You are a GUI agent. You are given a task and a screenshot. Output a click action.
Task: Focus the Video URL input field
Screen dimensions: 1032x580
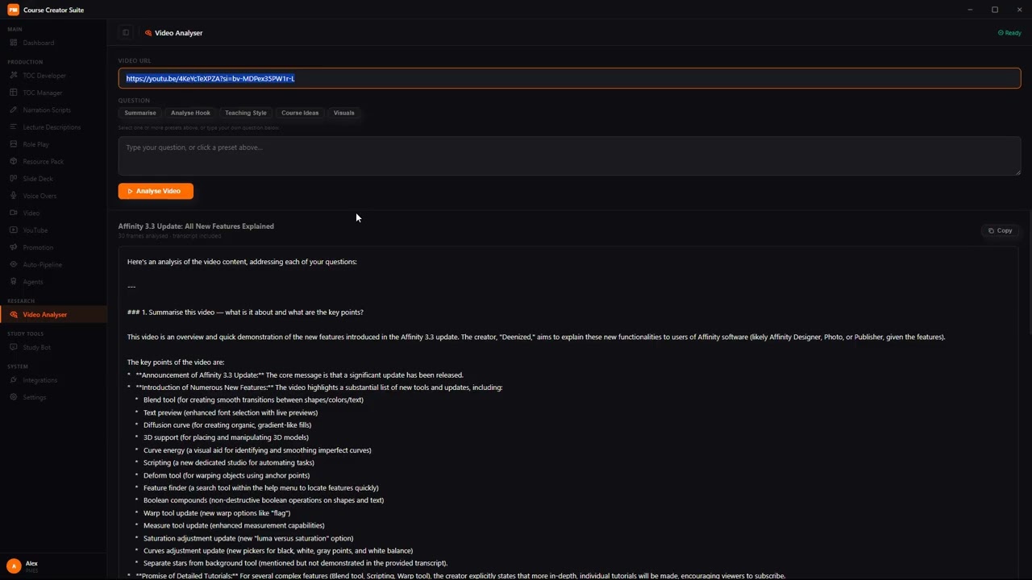[x=569, y=78]
